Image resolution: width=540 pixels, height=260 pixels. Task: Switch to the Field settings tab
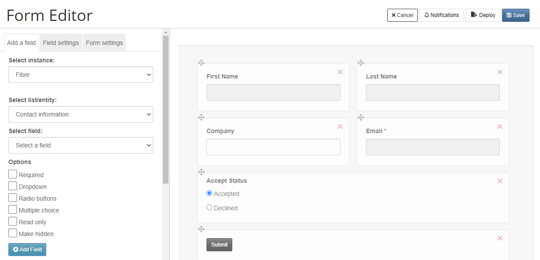(x=61, y=43)
